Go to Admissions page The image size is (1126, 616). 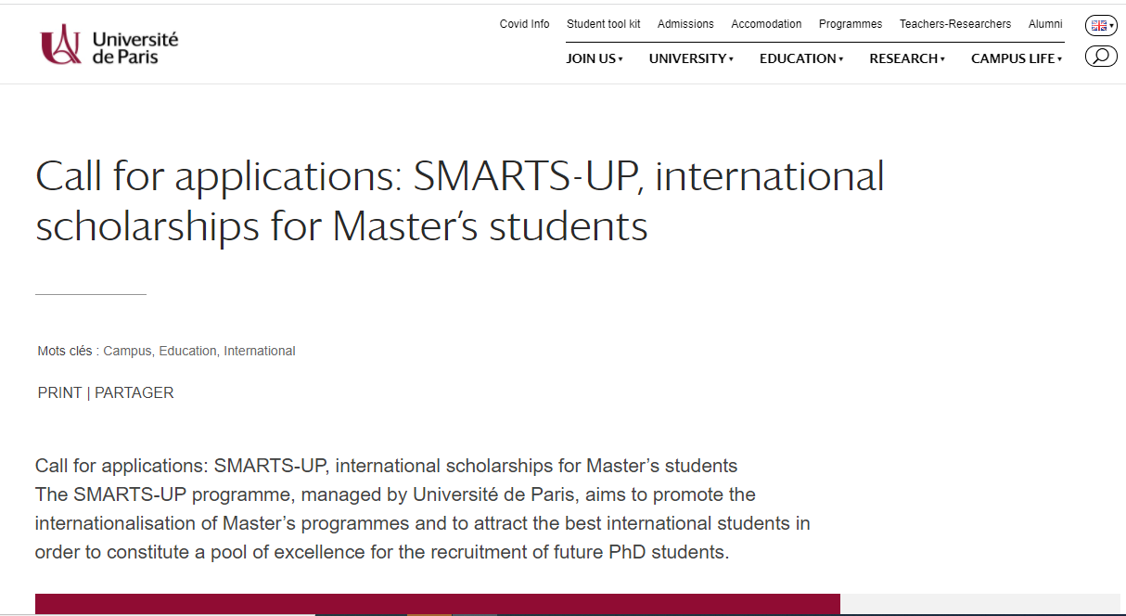[x=685, y=24]
